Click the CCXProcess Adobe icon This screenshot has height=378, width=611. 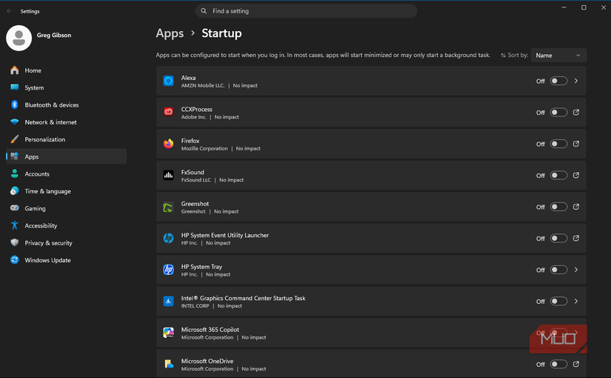[x=168, y=112]
